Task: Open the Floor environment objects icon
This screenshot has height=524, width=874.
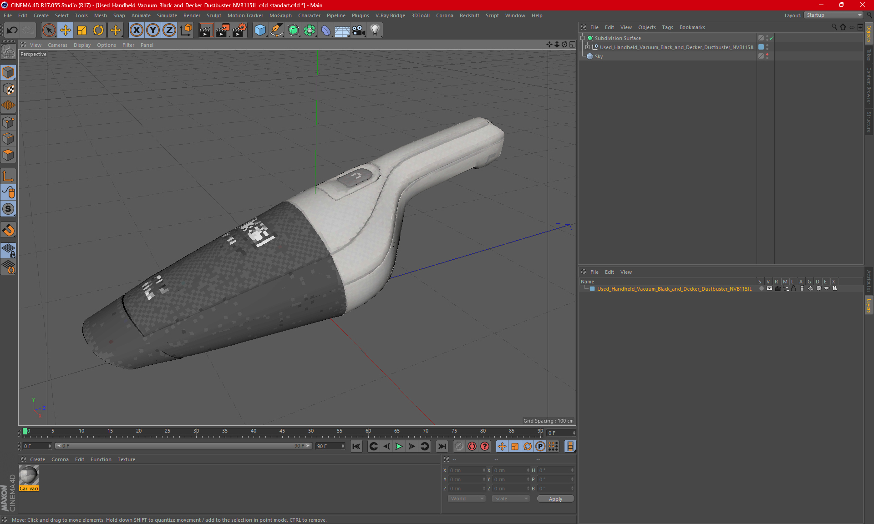Action: tap(342, 30)
